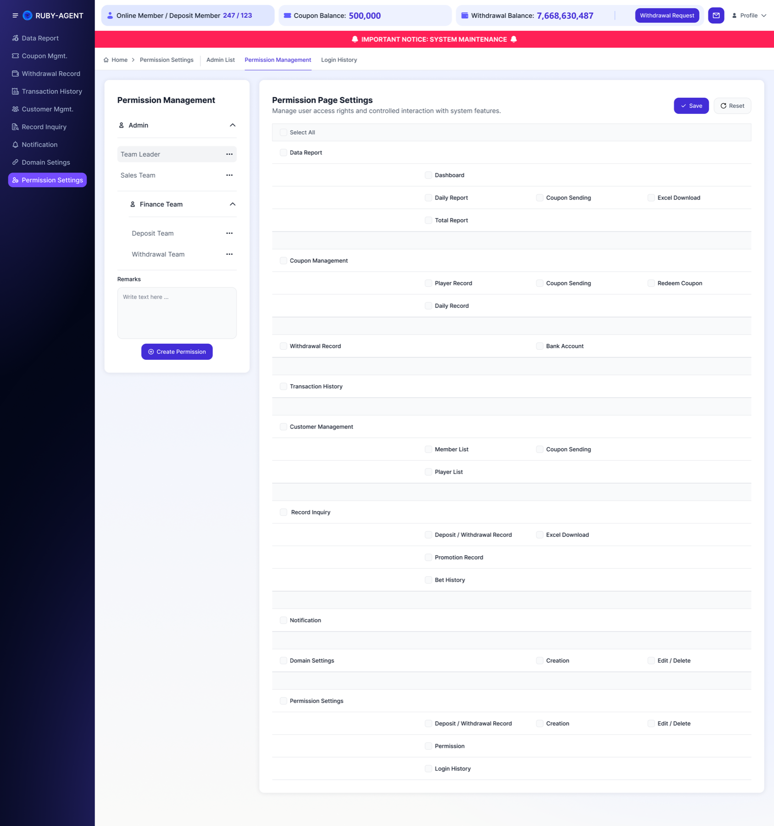Select the Deposit Team role row
The width and height of the screenshot is (774, 826).
(x=183, y=233)
